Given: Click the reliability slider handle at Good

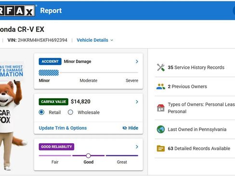Looking at the screenshot, I should [88, 156].
